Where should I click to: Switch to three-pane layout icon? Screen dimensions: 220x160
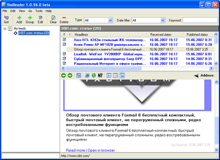point(109,75)
